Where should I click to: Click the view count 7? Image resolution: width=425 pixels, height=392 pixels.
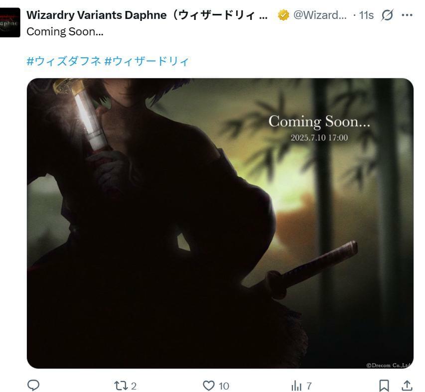[x=309, y=386]
